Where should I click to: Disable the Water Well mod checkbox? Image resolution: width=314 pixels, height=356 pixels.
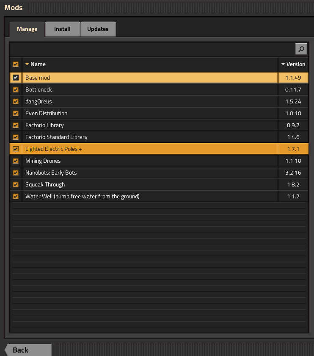[x=16, y=196]
